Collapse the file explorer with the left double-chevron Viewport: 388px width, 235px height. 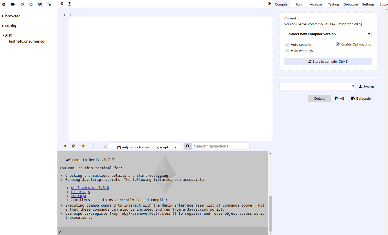pyautogui.click(x=62, y=3)
